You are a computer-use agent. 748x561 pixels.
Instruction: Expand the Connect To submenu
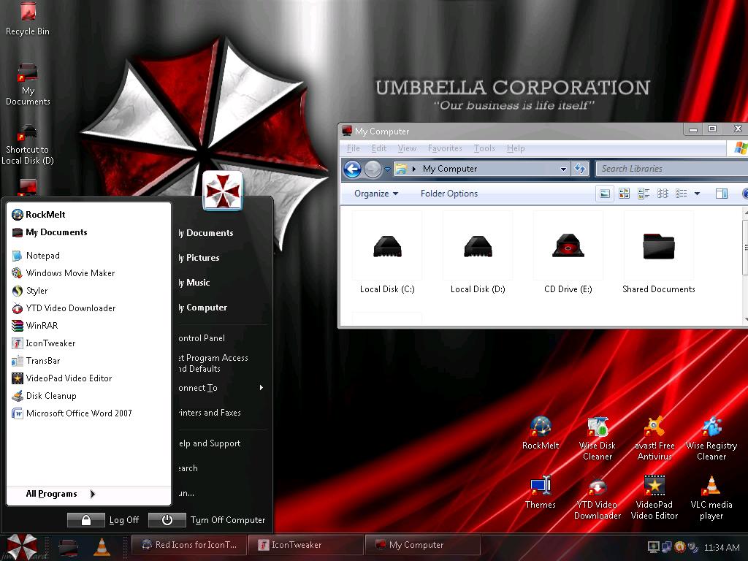[x=219, y=388]
